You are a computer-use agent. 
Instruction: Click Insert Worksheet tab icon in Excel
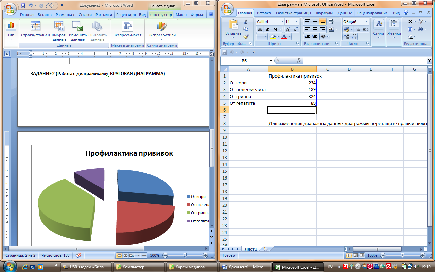(266, 249)
